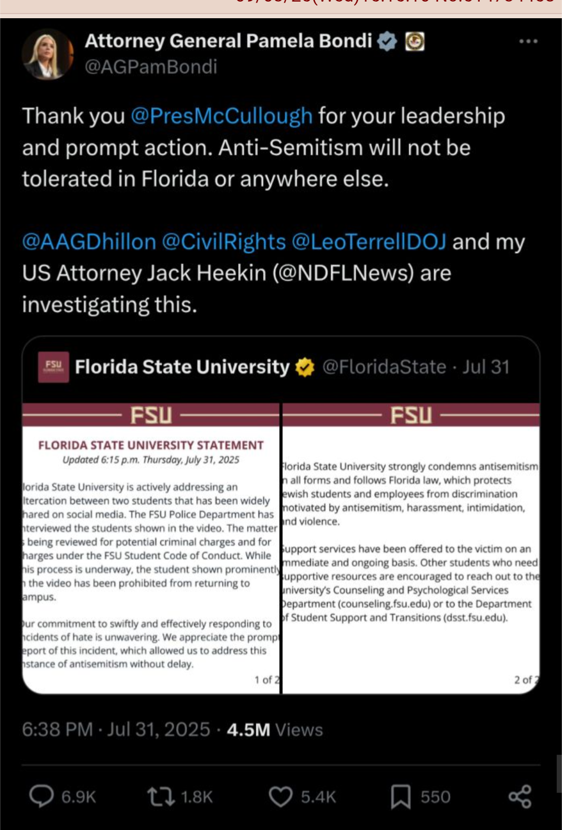This screenshot has height=830, width=562.
Task: Click the gold verified badge for FSU
Action: (x=305, y=368)
